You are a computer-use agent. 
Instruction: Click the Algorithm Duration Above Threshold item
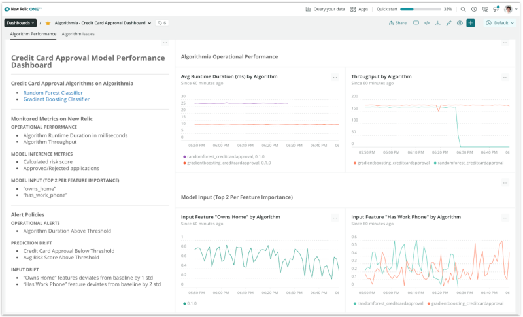tap(67, 231)
